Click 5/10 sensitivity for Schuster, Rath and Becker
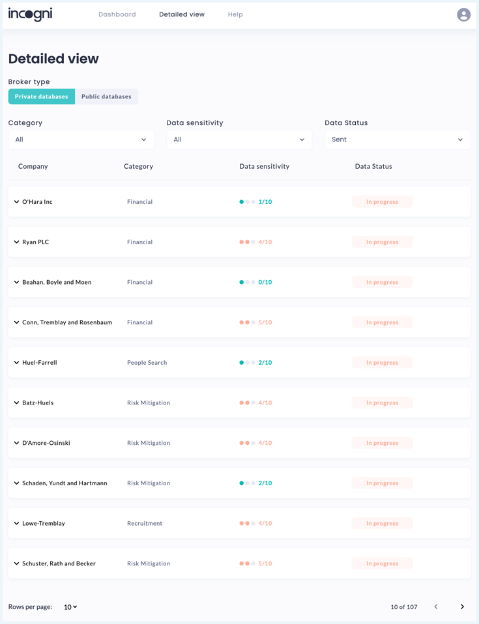479x624 pixels. tap(265, 563)
